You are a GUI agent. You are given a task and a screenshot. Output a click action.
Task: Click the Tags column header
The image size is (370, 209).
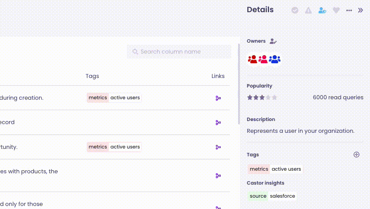pos(92,76)
